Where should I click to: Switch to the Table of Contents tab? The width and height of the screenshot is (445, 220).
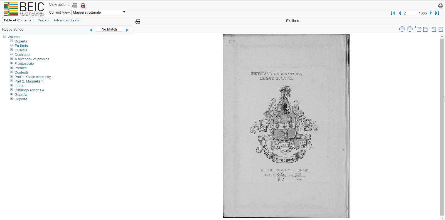[x=18, y=20]
